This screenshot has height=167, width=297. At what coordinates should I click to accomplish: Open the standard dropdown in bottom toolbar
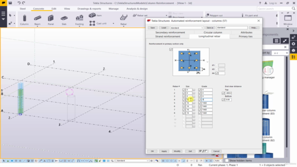(132, 161)
